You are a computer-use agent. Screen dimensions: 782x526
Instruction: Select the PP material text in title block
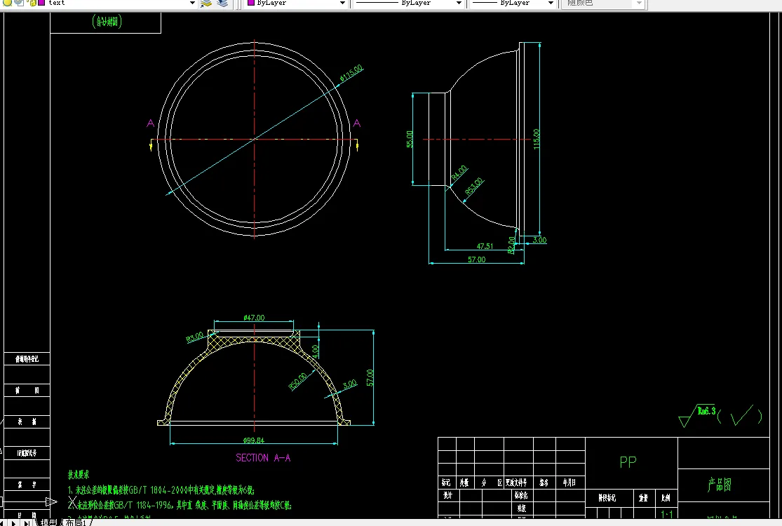[x=628, y=462]
